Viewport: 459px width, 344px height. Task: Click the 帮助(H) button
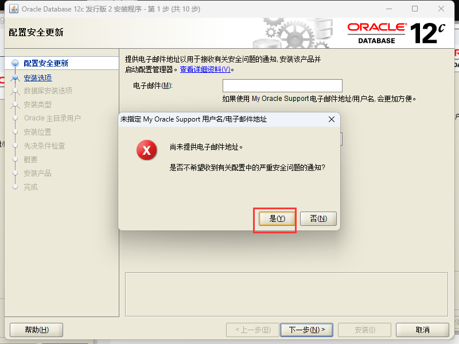tap(37, 330)
